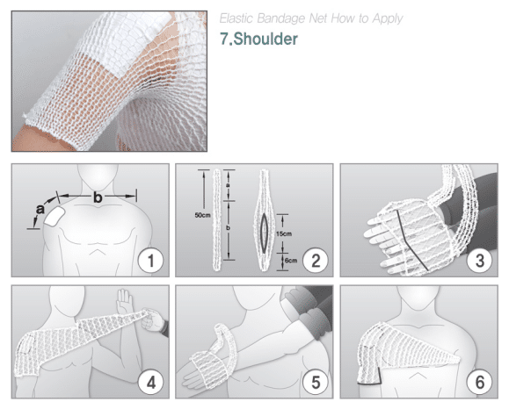Click the white pad on shoulder

click(x=55, y=216)
